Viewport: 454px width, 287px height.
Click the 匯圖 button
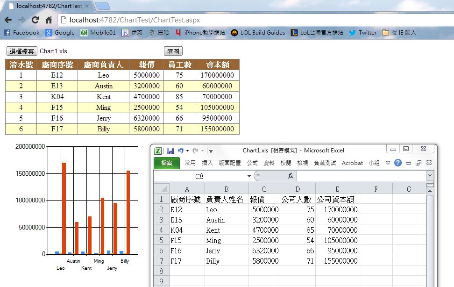point(173,51)
